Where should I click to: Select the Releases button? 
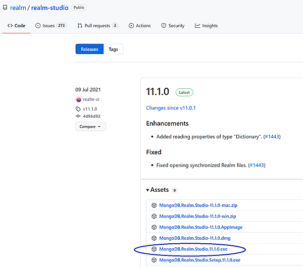pos(89,49)
